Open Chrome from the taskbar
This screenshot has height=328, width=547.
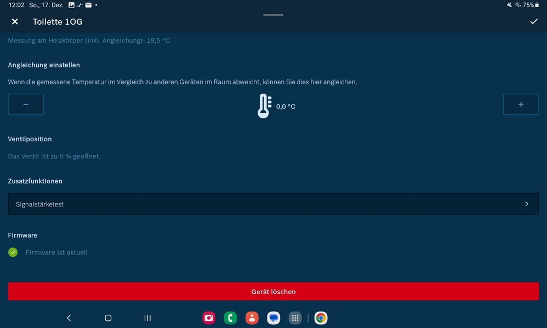[x=320, y=318]
